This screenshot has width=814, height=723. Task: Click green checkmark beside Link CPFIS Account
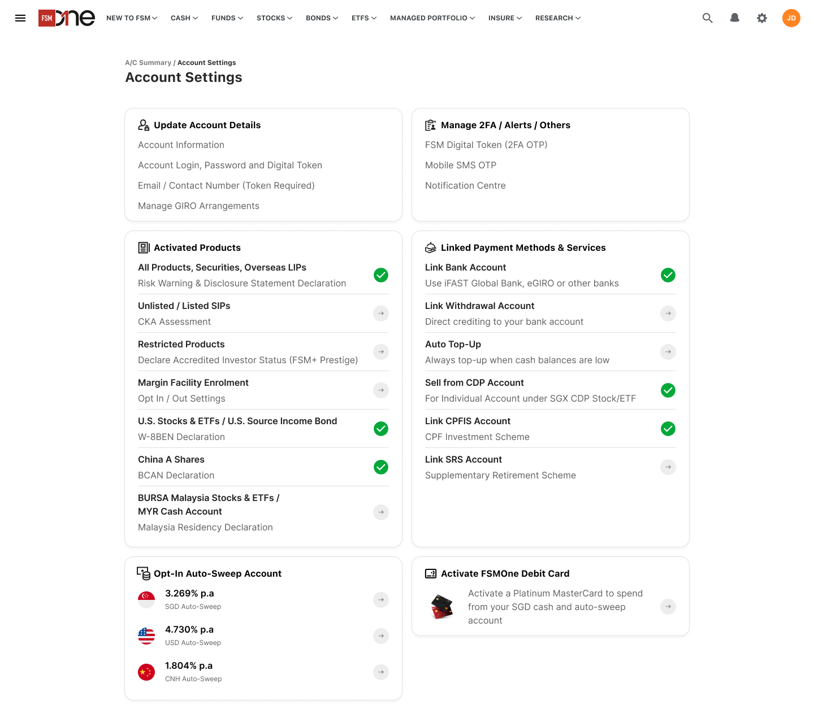(x=668, y=429)
